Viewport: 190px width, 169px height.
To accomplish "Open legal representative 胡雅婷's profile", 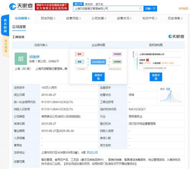I will [35, 57].
